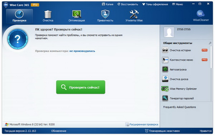The height and width of the screenshot is (136, 215).
Task: Go to the Приватность tab
Action: pyautogui.click(x=105, y=16)
